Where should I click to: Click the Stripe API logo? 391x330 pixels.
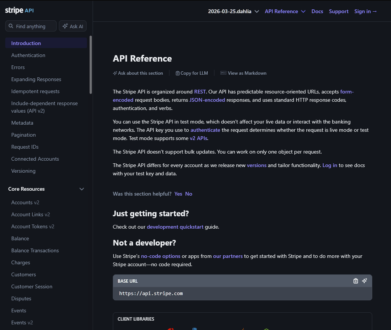point(19,11)
